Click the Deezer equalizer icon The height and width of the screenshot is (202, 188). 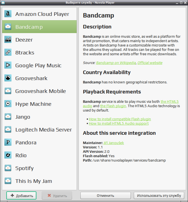8,39
